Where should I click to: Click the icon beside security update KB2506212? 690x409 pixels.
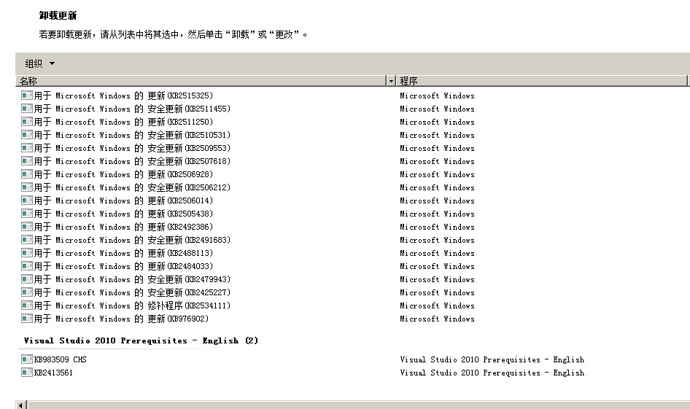pos(27,187)
